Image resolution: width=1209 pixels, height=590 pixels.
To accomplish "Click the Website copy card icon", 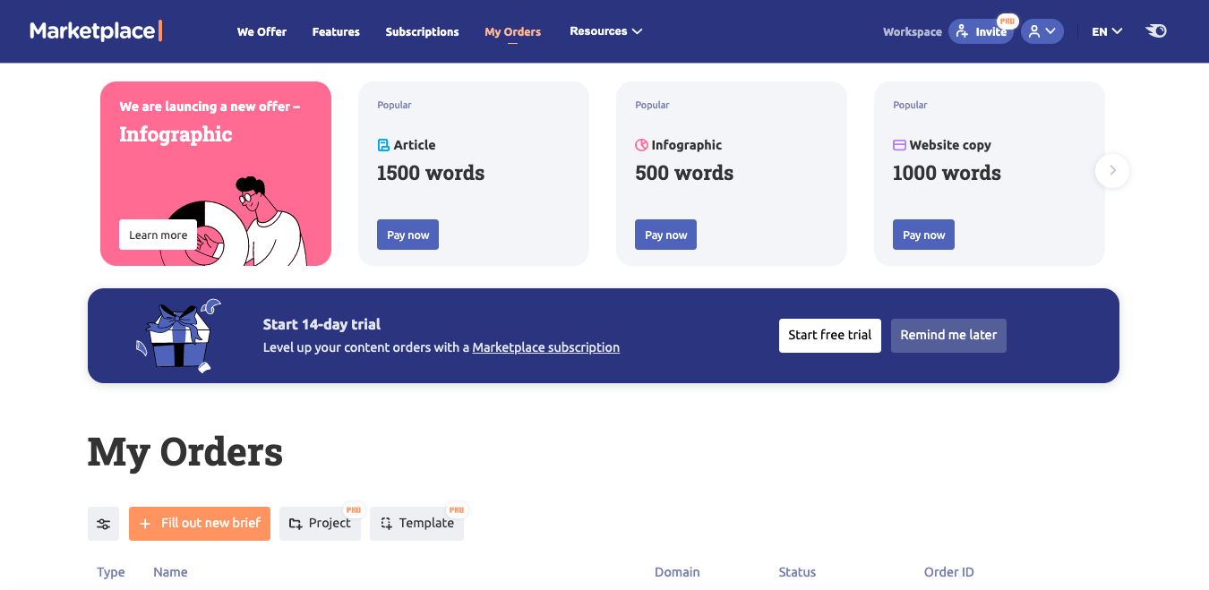I will (899, 145).
